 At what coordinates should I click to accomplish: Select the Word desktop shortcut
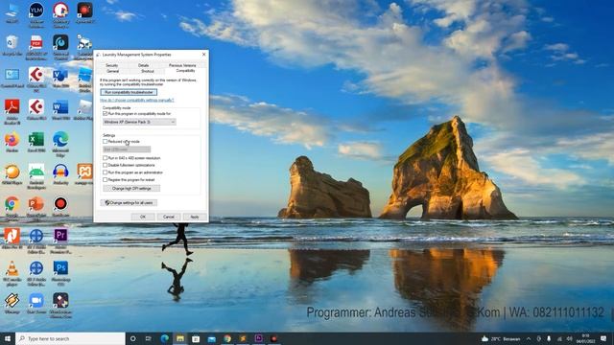click(x=60, y=109)
